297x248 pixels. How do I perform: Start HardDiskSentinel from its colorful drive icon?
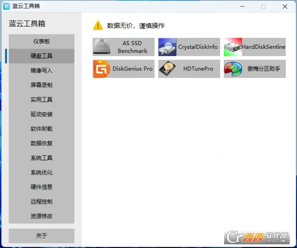[x=232, y=47]
